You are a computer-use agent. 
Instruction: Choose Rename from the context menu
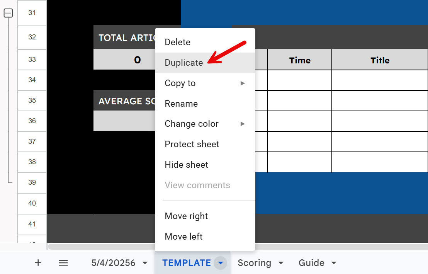tap(205, 104)
